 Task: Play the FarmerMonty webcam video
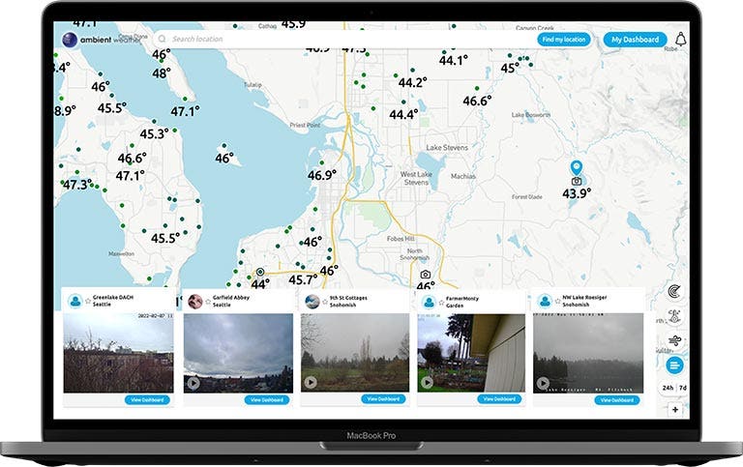(427, 382)
